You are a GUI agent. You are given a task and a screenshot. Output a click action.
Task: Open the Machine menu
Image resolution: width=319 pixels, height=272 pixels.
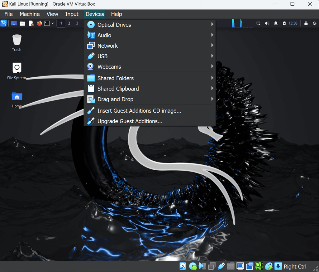30,14
